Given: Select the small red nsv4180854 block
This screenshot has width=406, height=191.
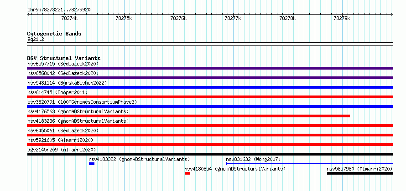Looking at the screenshot, I should click(x=187, y=173).
